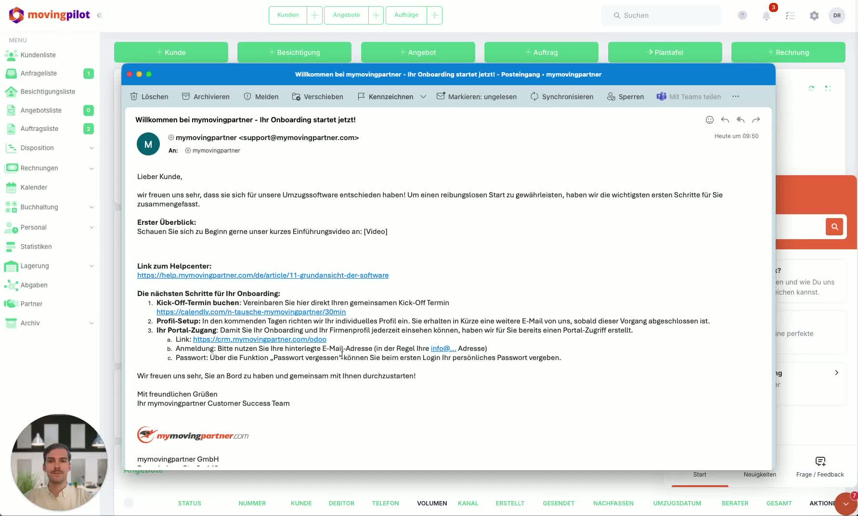Open the crm.mymovingpartner.com/odoo link
The width and height of the screenshot is (858, 516).
(260, 339)
